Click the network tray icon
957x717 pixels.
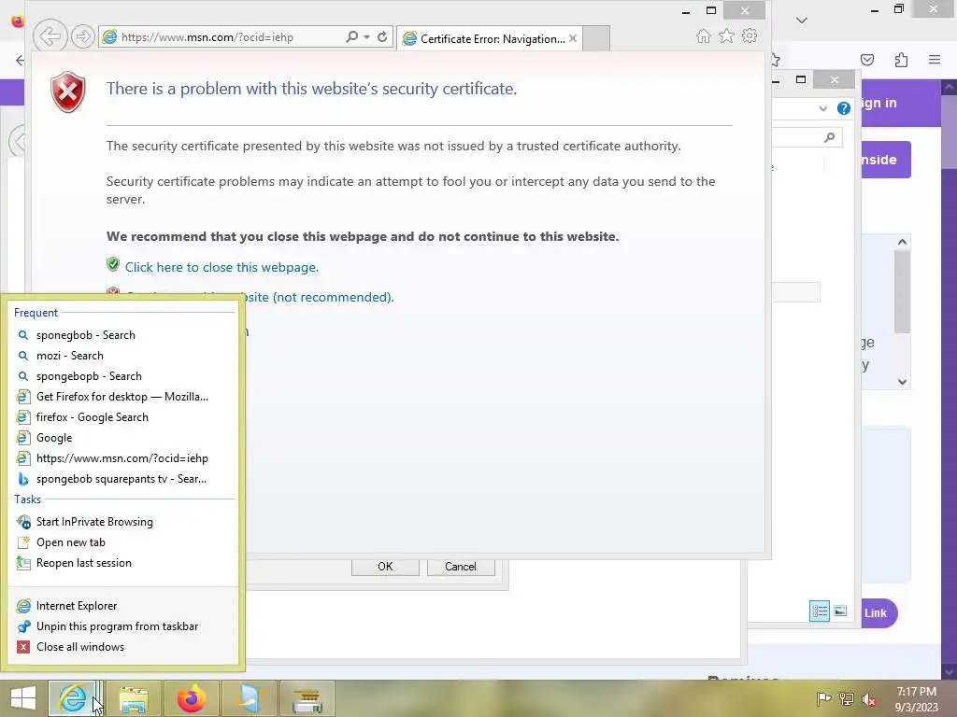847,698
